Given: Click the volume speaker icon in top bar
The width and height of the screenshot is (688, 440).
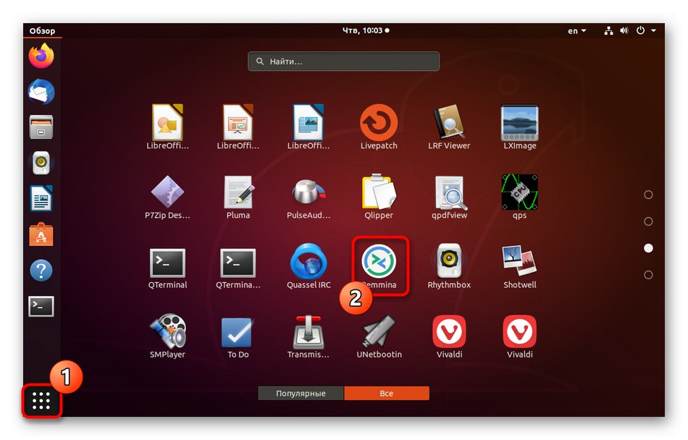Looking at the screenshot, I should point(624,30).
